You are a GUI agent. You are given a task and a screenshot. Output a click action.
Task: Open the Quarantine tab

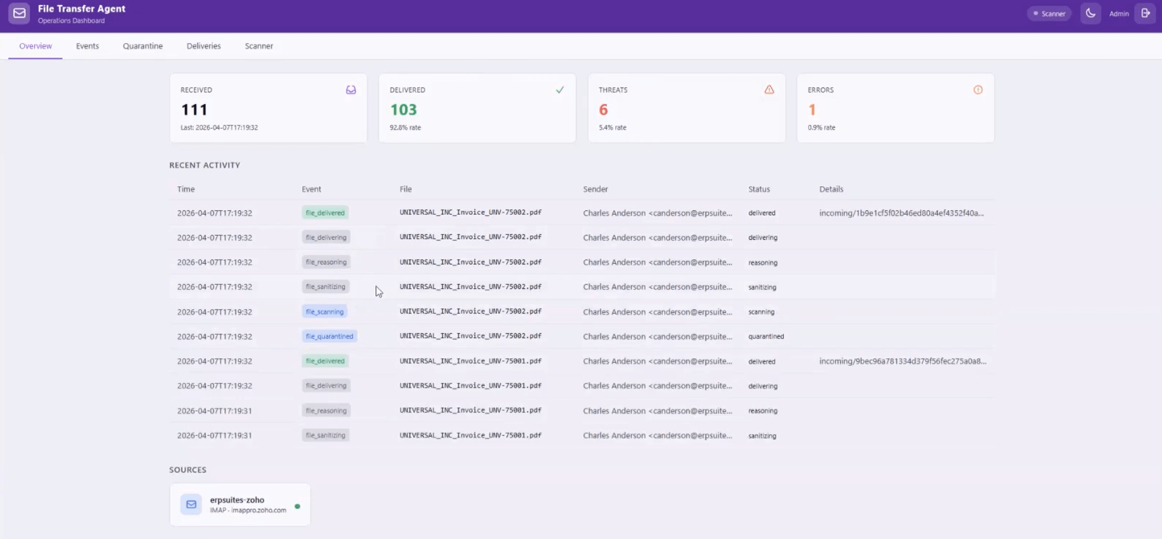(142, 46)
